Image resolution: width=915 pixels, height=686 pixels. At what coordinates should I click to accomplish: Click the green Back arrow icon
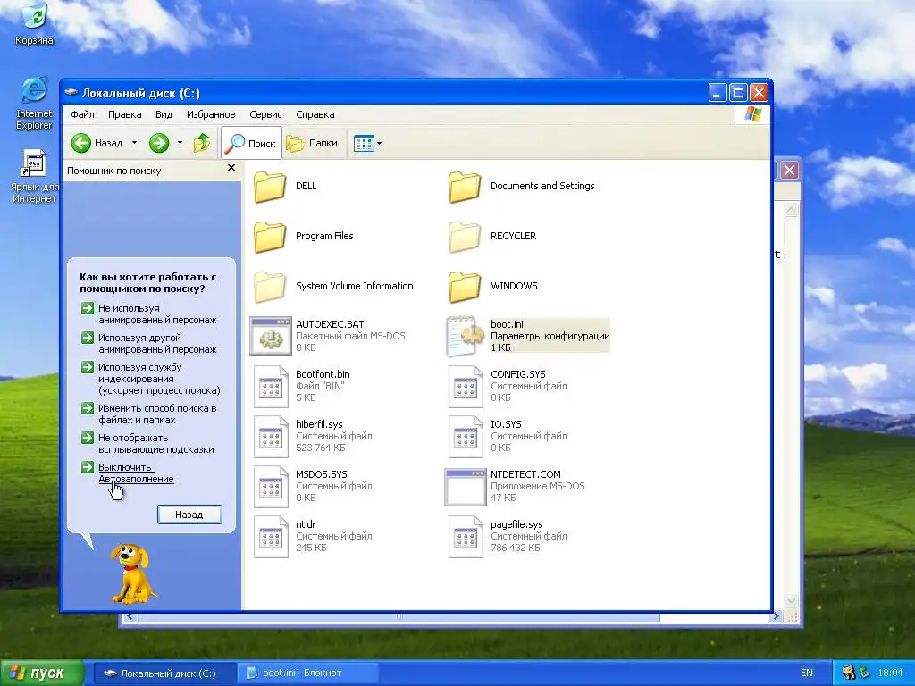pos(81,143)
